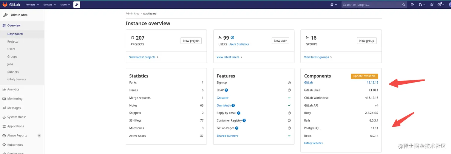Click the sidebar Admin Area wrench icon
The width and height of the screenshot is (451, 154).
click(5, 15)
